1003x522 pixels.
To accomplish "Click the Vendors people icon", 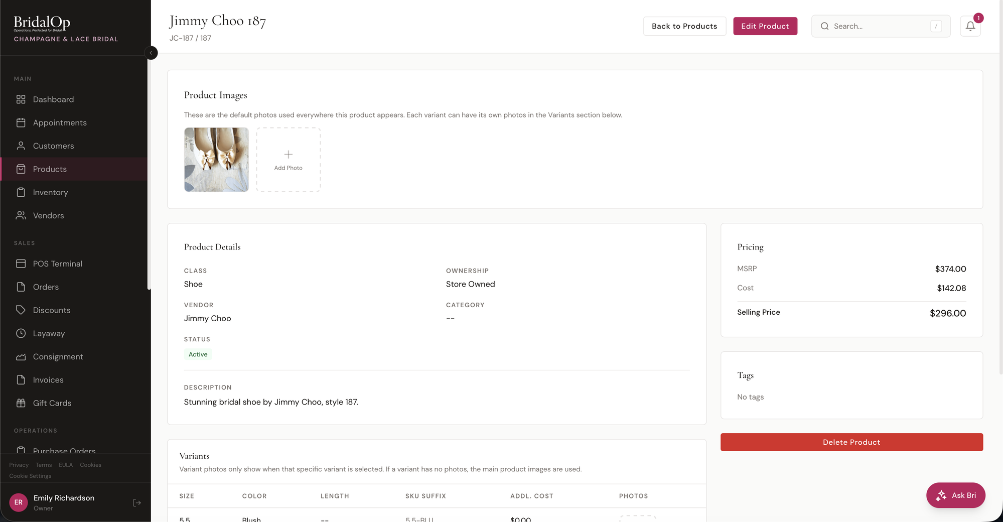I will pyautogui.click(x=21, y=215).
